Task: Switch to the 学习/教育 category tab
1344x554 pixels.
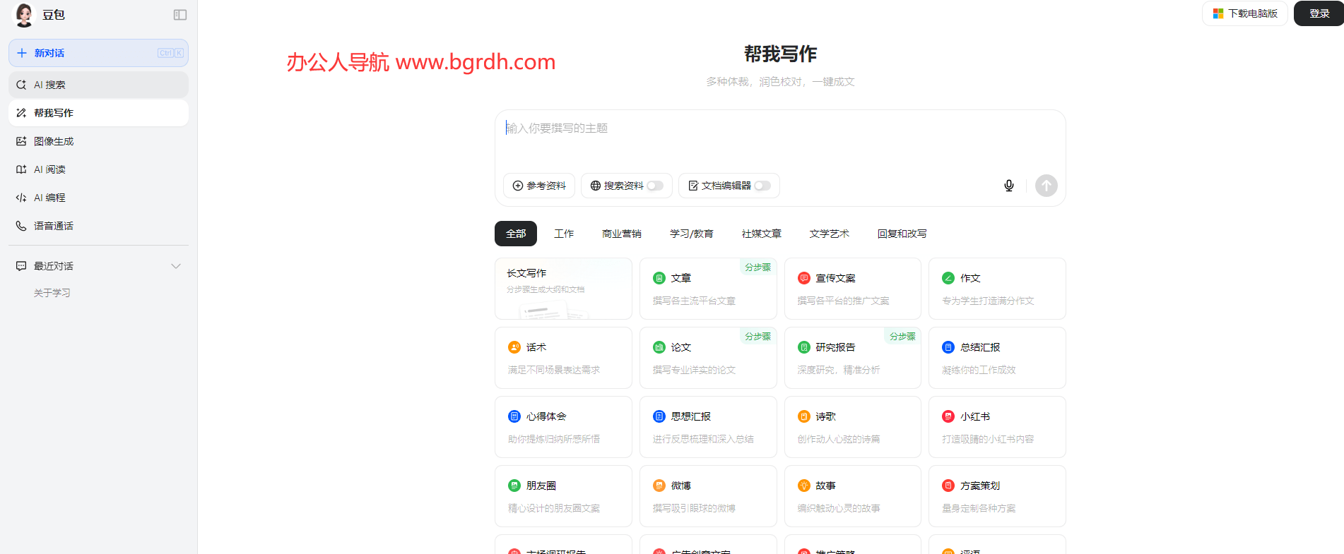Action: tap(692, 234)
